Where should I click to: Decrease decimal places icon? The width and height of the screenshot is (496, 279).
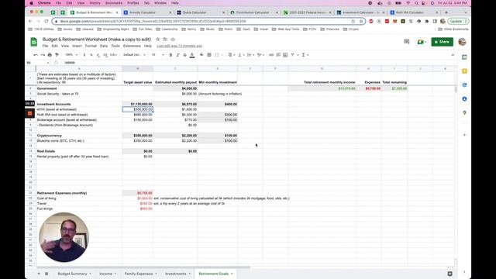[98, 55]
